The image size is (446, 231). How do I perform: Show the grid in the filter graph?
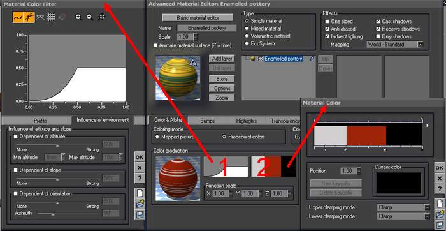(51, 17)
